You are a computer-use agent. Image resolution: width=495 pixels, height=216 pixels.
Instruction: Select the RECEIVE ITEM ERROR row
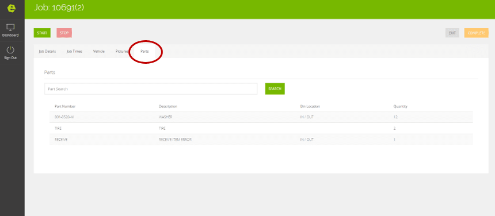pos(261,140)
